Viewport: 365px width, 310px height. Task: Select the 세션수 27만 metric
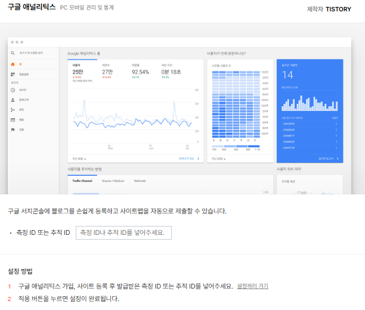[107, 71]
